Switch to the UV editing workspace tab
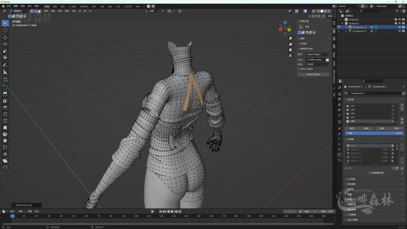The height and width of the screenshot is (229, 407). point(72,6)
